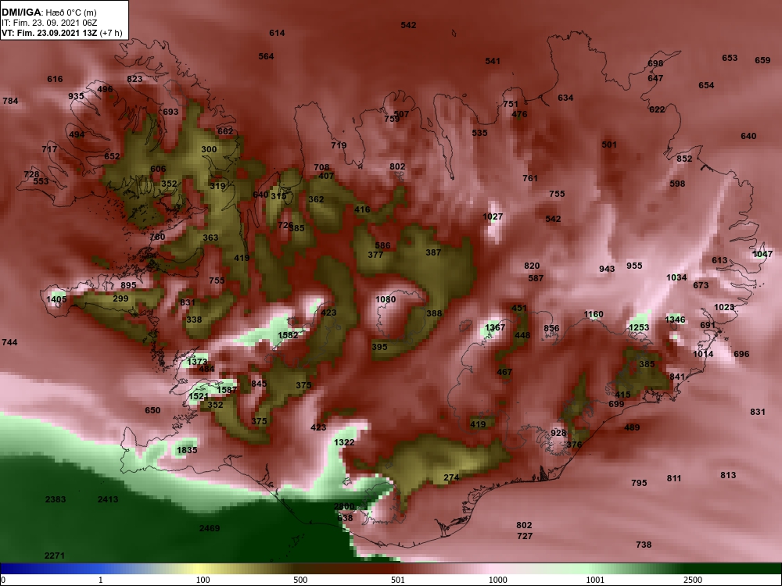Click the "DMI/IGA: Hæð 0°C (m)" title text
Viewport: 782px width, 586px height.
point(48,13)
